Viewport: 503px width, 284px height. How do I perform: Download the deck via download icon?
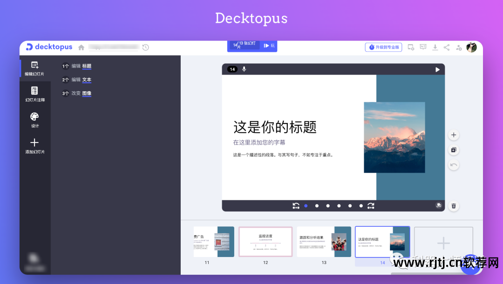pyautogui.click(x=435, y=47)
